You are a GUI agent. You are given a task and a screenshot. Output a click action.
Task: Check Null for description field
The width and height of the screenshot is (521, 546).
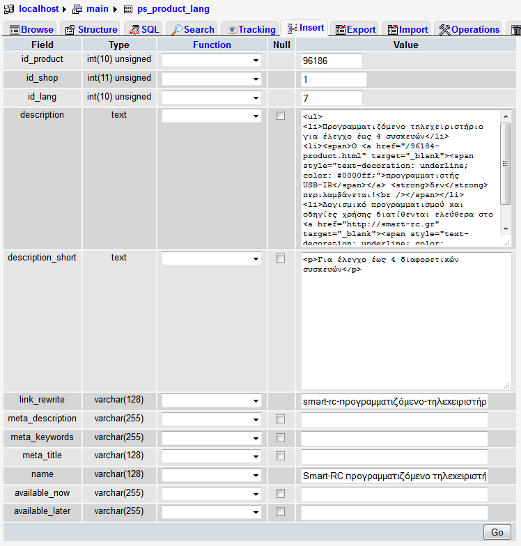click(x=280, y=116)
